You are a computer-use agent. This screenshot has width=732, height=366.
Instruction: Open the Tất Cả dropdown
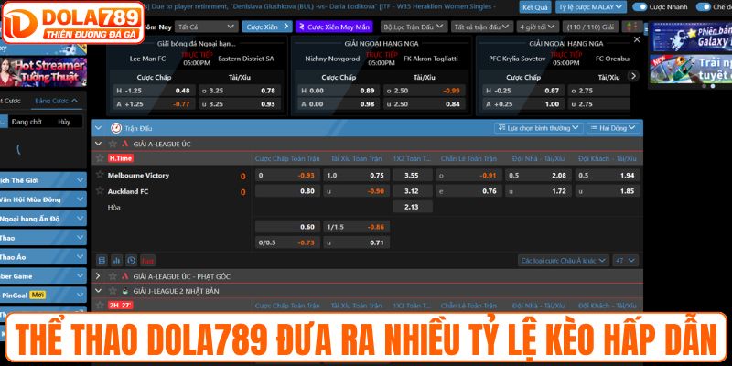[206, 27]
